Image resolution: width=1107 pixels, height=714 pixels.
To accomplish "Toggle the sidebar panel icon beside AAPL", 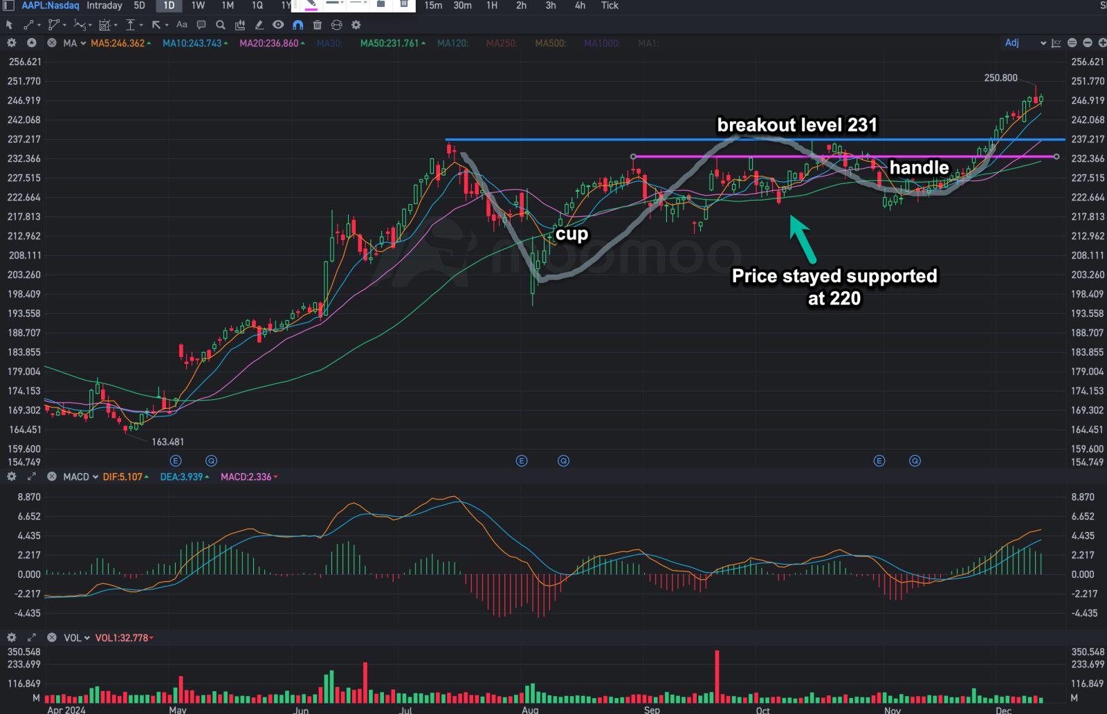I will [x=9, y=6].
